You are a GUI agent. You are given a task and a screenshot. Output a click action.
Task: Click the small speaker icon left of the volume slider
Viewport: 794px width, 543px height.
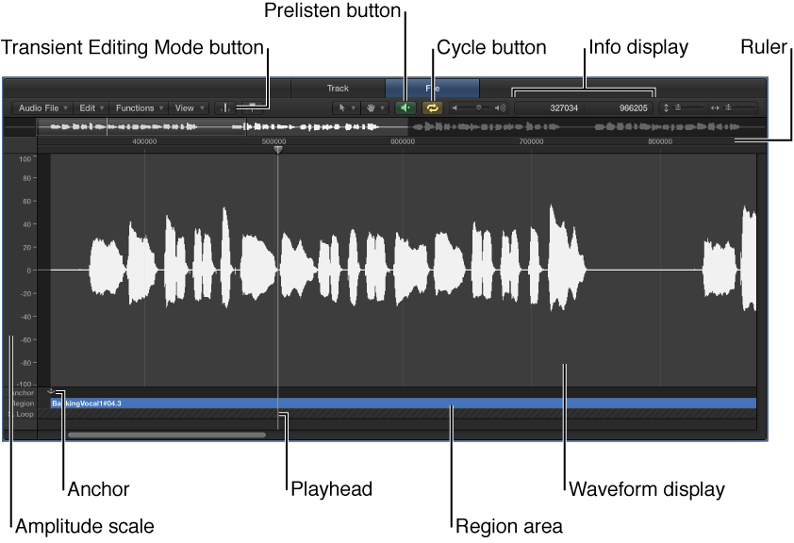(x=455, y=107)
